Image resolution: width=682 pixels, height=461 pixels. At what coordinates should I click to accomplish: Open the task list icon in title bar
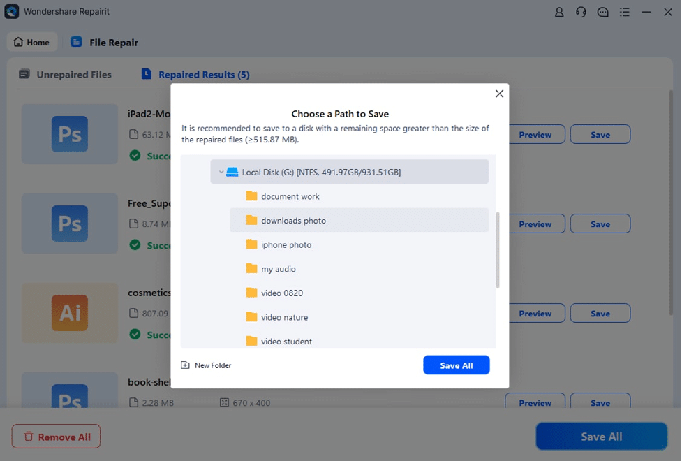[x=624, y=12]
